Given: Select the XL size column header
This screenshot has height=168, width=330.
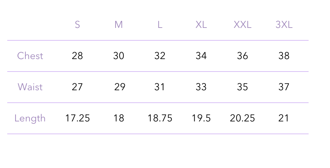Looking at the screenshot, I should click(201, 25).
